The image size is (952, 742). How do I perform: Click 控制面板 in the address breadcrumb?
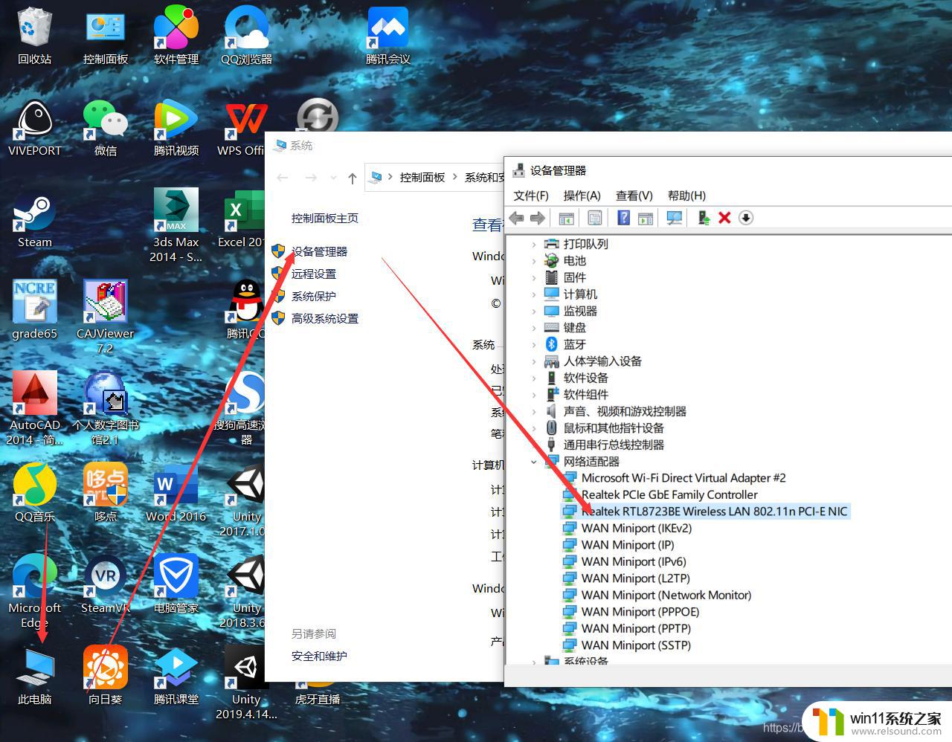click(422, 177)
